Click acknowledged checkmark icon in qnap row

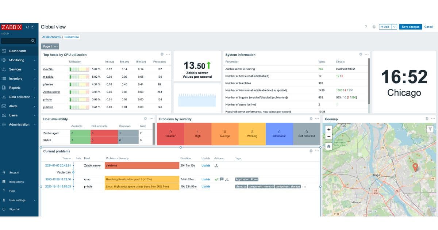pyautogui.click(x=216, y=179)
